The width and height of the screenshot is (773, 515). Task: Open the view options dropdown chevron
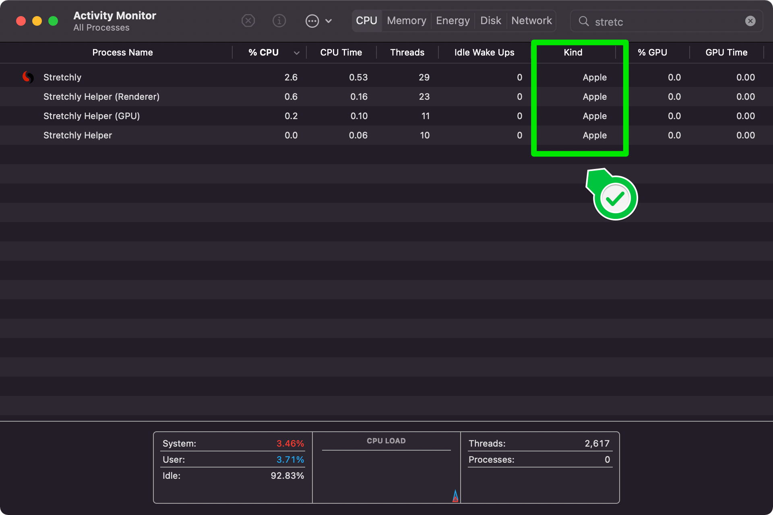tap(329, 21)
